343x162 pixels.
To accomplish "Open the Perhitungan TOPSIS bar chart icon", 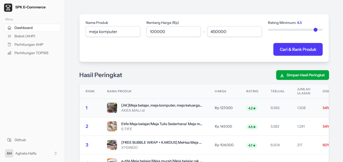I will 10,53.
